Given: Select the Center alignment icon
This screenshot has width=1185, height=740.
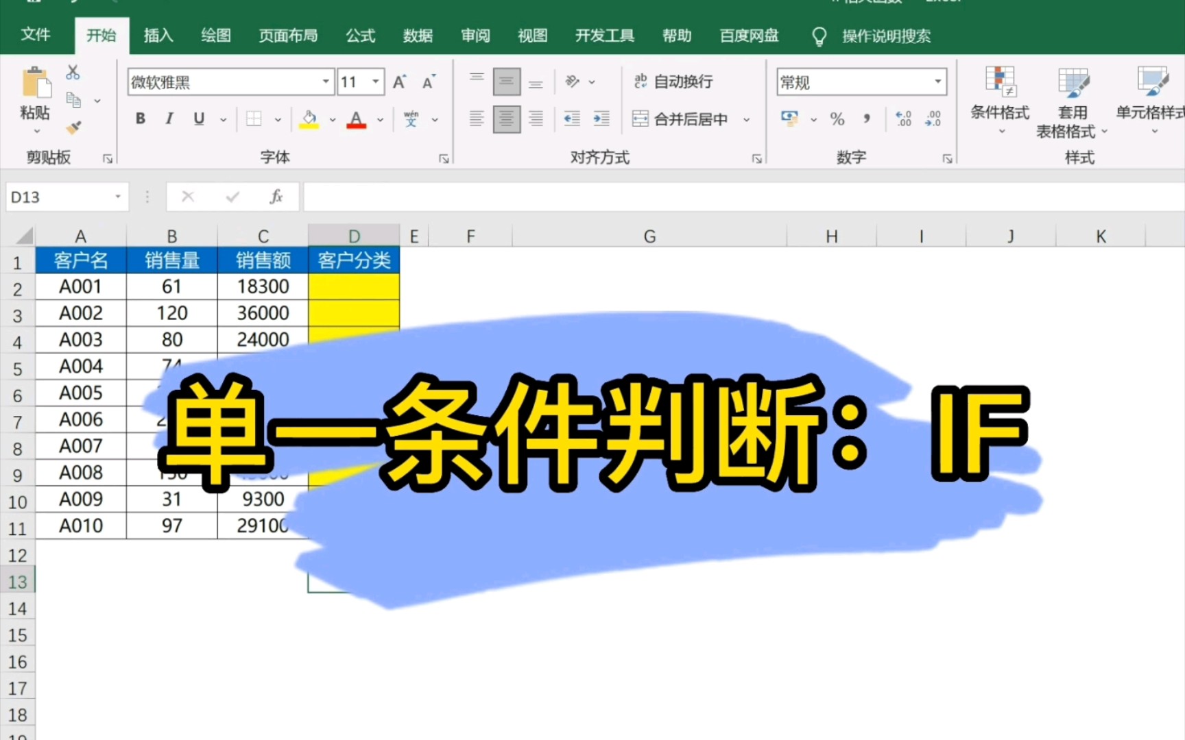Looking at the screenshot, I should click(506, 119).
